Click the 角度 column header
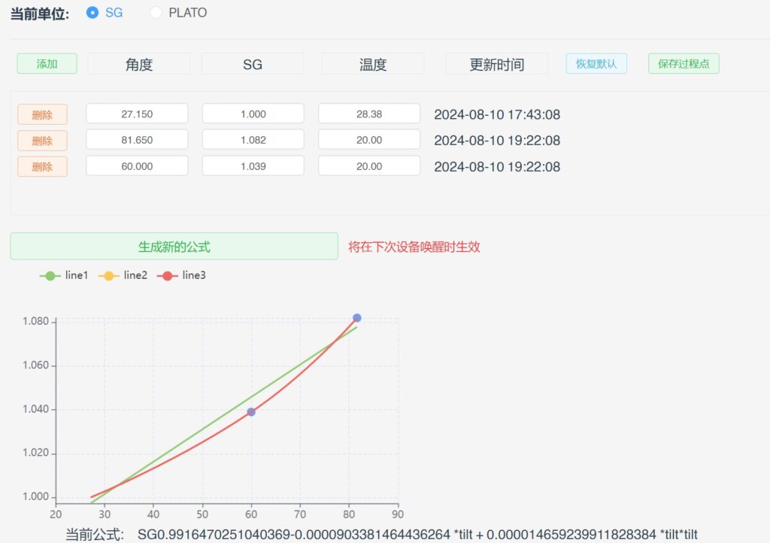Image resolution: width=770 pixels, height=543 pixels. tap(139, 65)
